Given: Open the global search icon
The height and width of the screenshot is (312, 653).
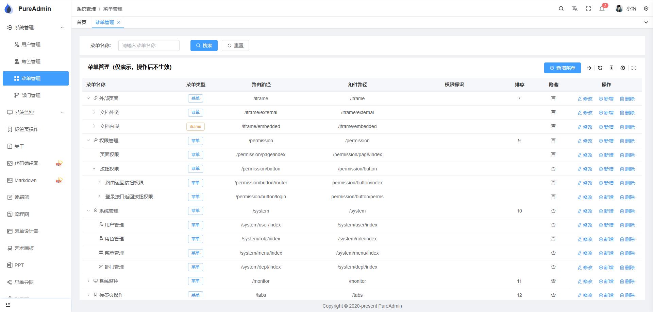Looking at the screenshot, I should click(x=561, y=8).
